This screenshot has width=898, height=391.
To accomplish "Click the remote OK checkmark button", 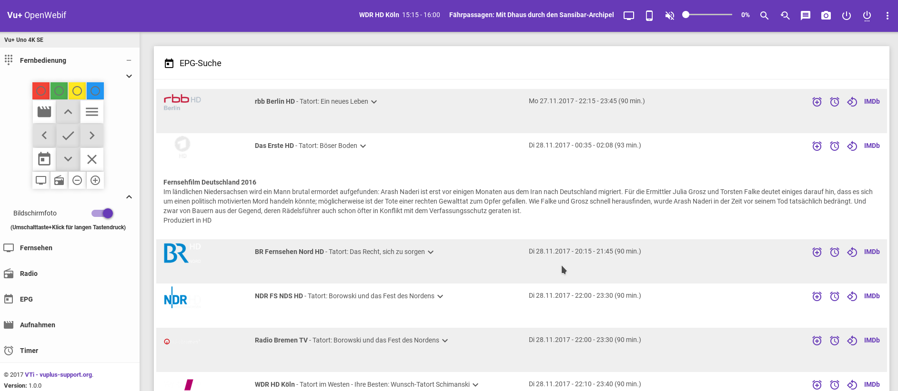I will (x=68, y=136).
